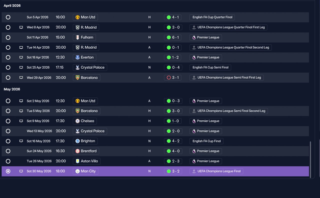Select radio button for Sun 5 Apr Man Utd
This screenshot has height=198, width=320.
8,17
